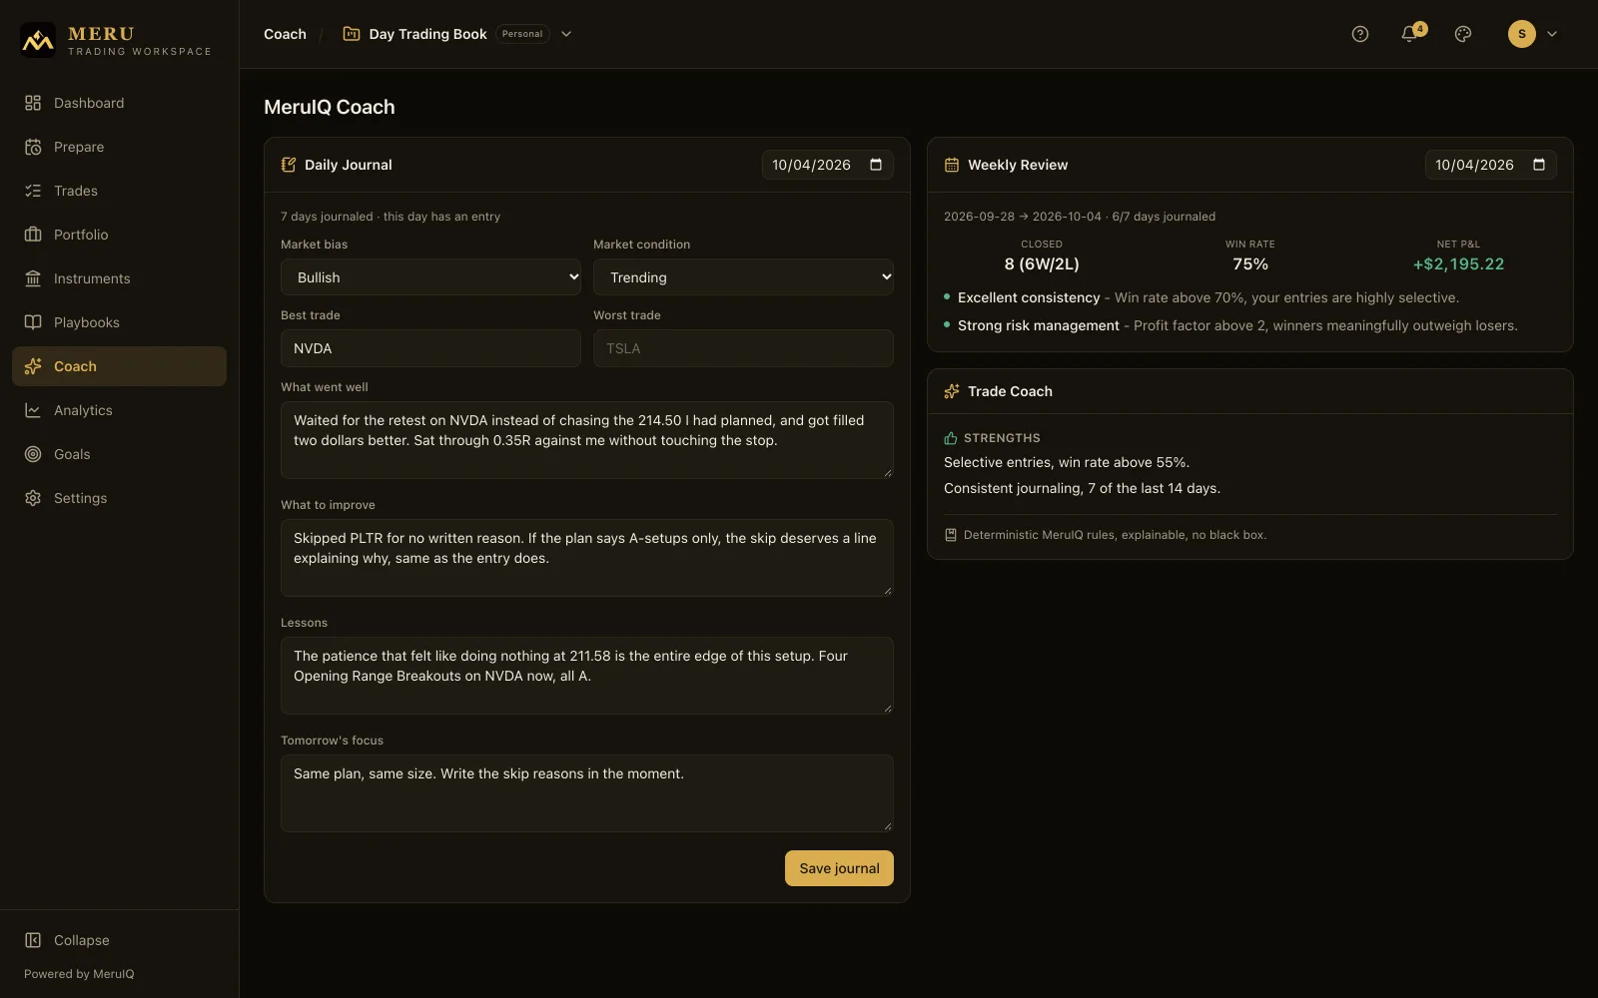
Task: Click the What to improve text area
Action: pyautogui.click(x=587, y=558)
